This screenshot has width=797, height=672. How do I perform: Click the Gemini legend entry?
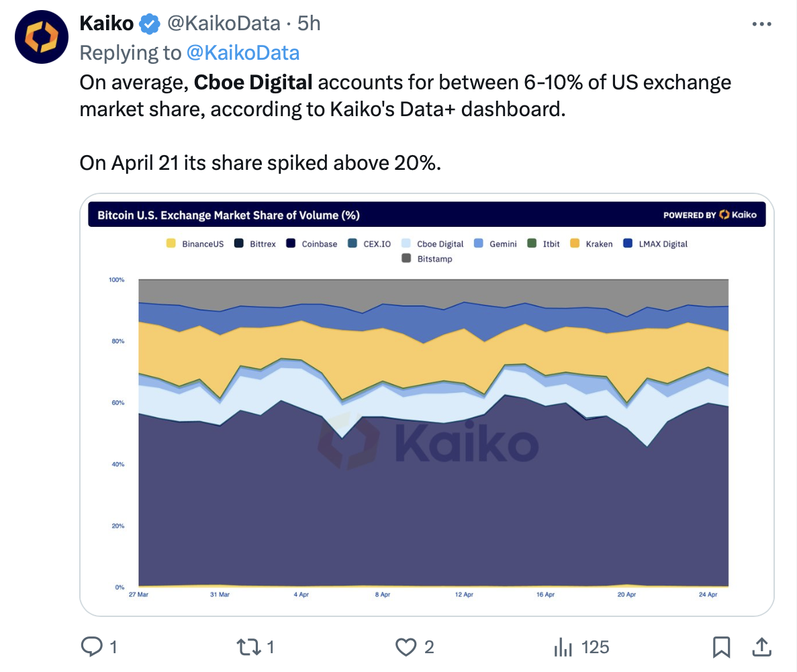(496, 244)
